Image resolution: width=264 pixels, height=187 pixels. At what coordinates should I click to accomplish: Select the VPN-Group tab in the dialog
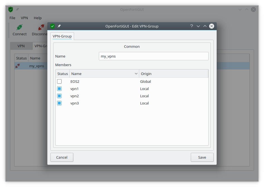point(62,36)
